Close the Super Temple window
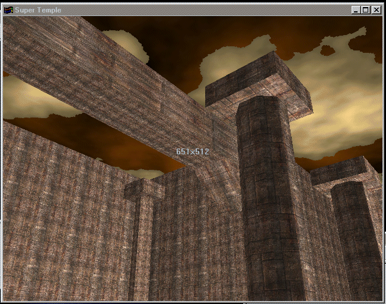386x304 pixels. pyautogui.click(x=376, y=10)
